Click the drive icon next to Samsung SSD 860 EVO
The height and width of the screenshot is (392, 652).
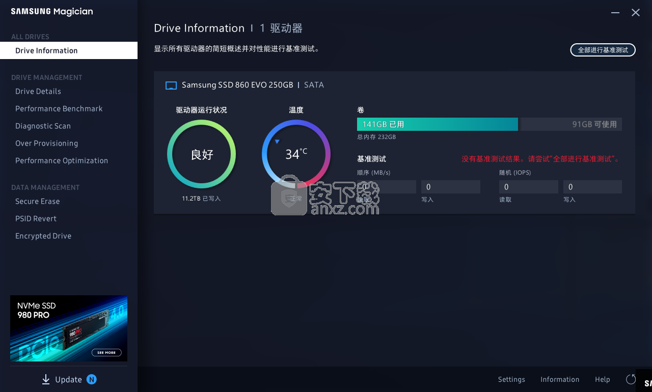pyautogui.click(x=171, y=86)
